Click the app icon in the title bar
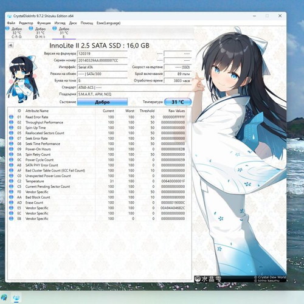The width and height of the screenshot is (304, 304). [x=9, y=16]
